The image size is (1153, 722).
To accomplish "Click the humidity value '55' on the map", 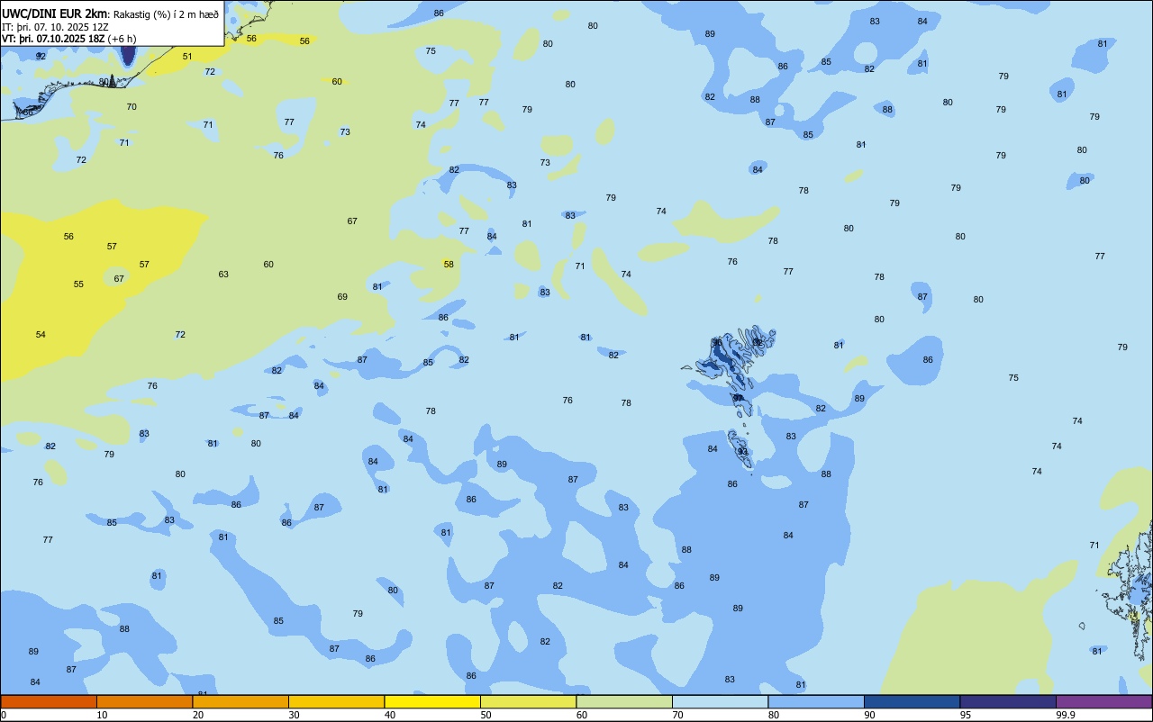I will [78, 284].
